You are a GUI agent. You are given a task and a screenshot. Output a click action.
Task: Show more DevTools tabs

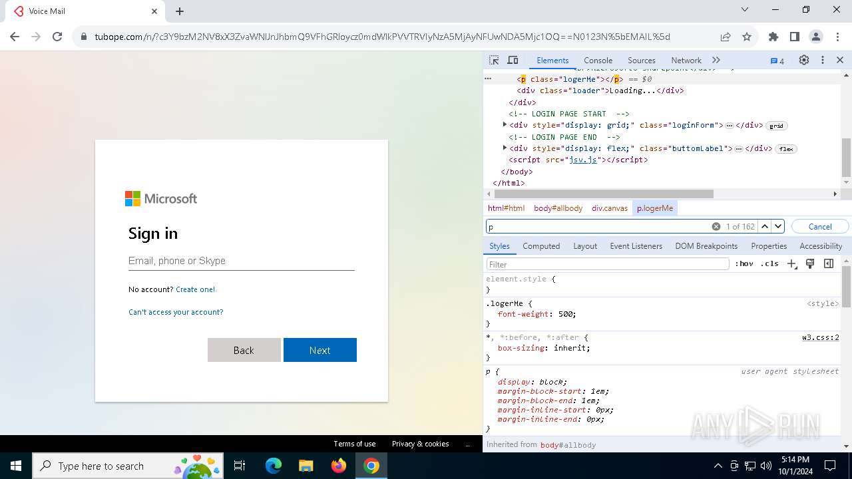(716, 60)
